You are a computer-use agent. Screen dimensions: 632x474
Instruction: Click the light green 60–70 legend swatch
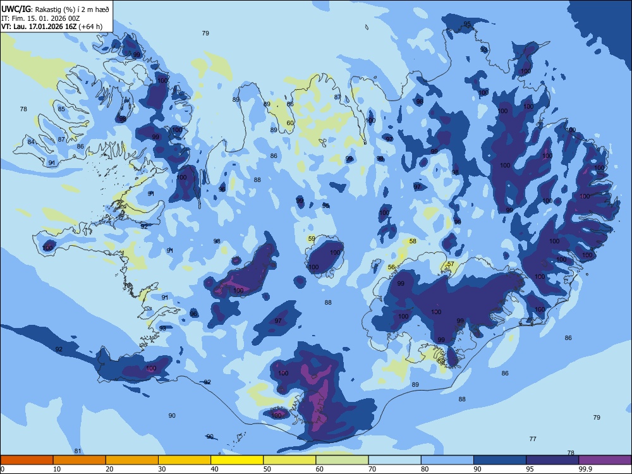tap(342, 460)
